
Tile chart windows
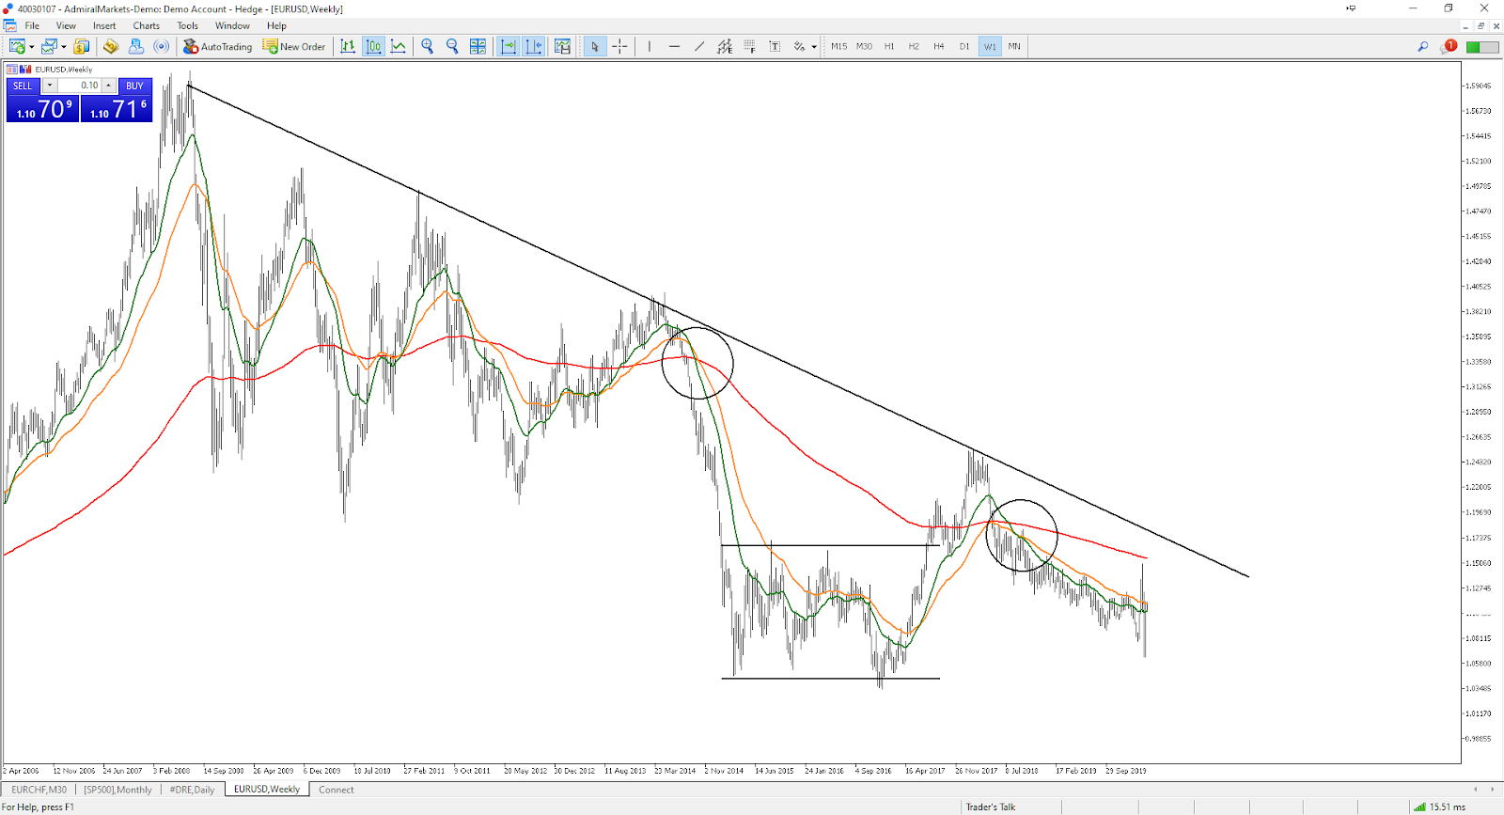(478, 46)
